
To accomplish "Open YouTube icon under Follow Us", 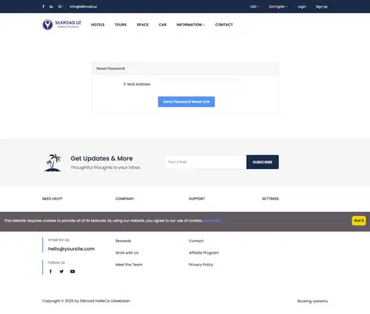I will pos(72,272).
